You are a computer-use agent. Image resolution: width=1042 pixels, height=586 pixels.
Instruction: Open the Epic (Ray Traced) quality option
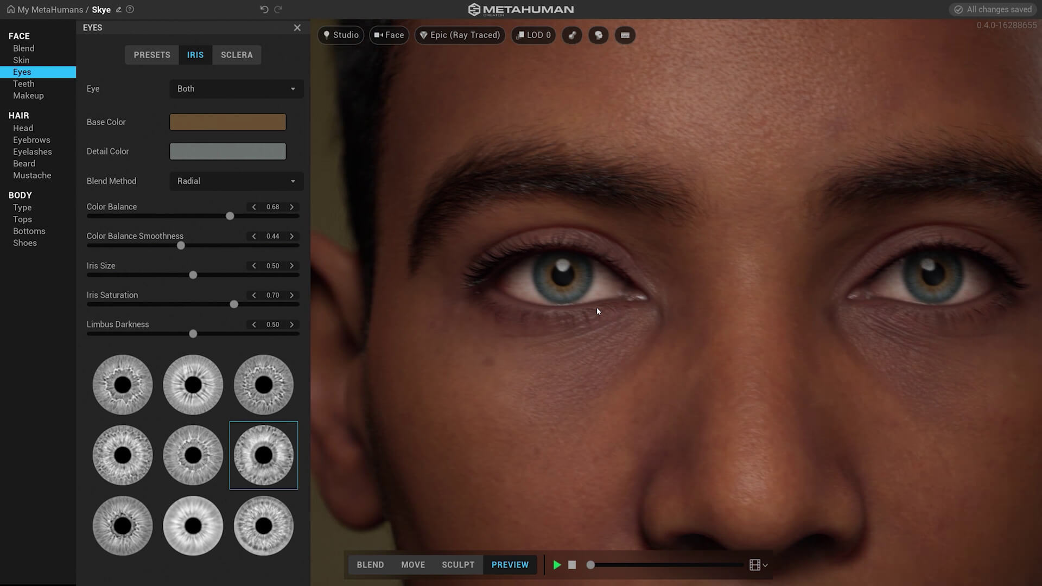[x=459, y=35]
